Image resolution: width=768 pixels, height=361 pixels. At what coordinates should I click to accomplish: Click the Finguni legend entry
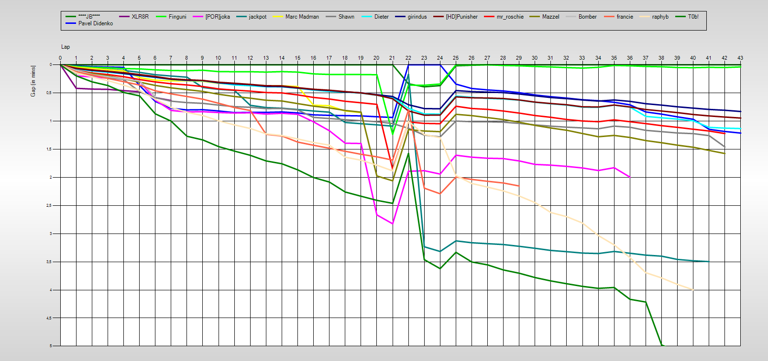tap(177, 17)
